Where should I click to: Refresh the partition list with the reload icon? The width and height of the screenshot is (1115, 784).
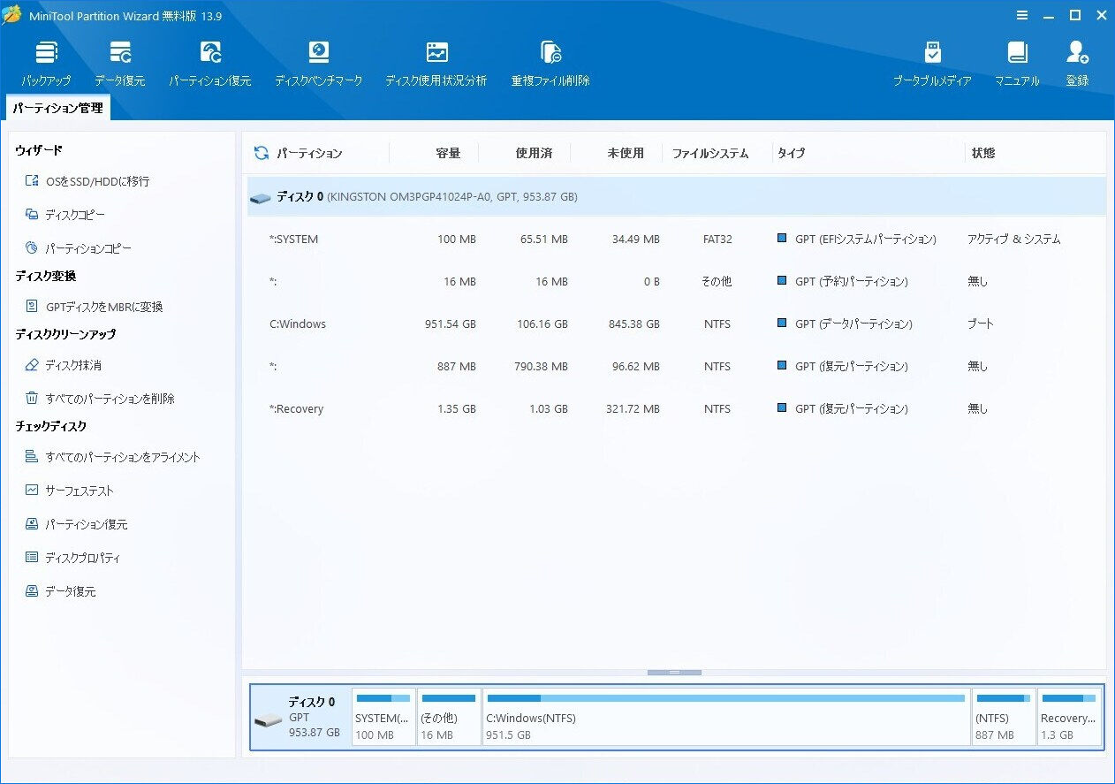(262, 153)
